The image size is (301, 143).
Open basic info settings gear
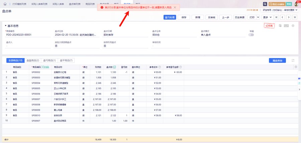pos(293,26)
